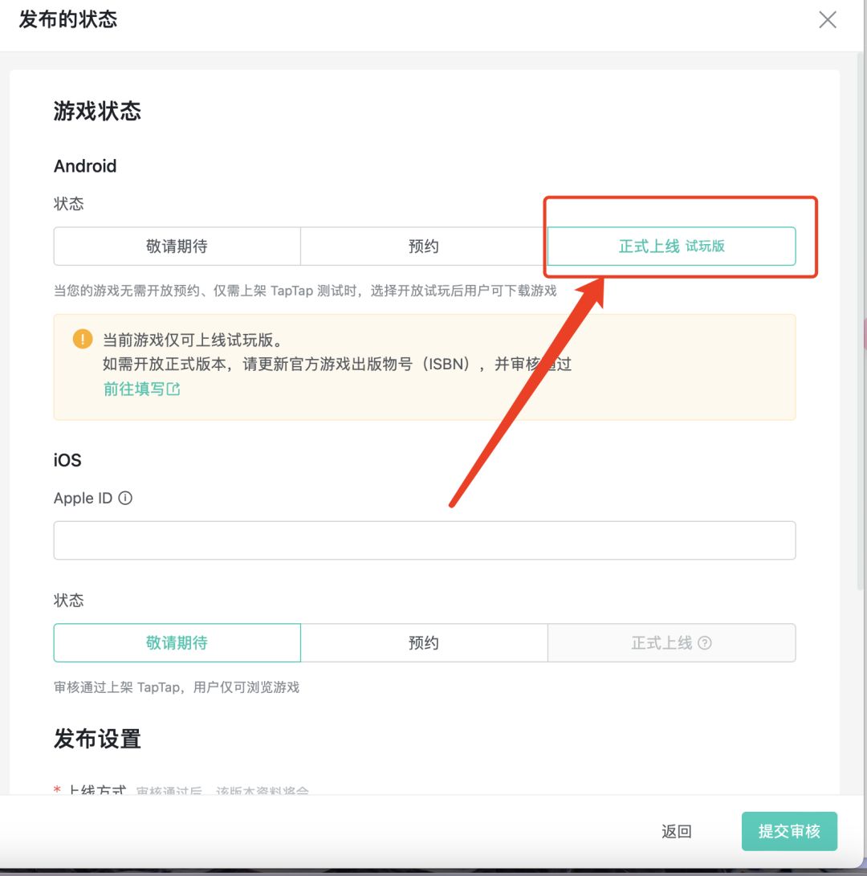867x876 pixels.
Task: Click the Apple ID input field
Action: tap(424, 540)
